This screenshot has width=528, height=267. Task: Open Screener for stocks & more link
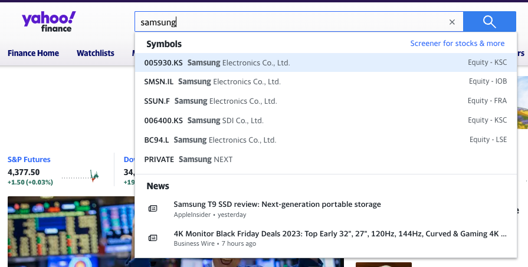coord(457,44)
